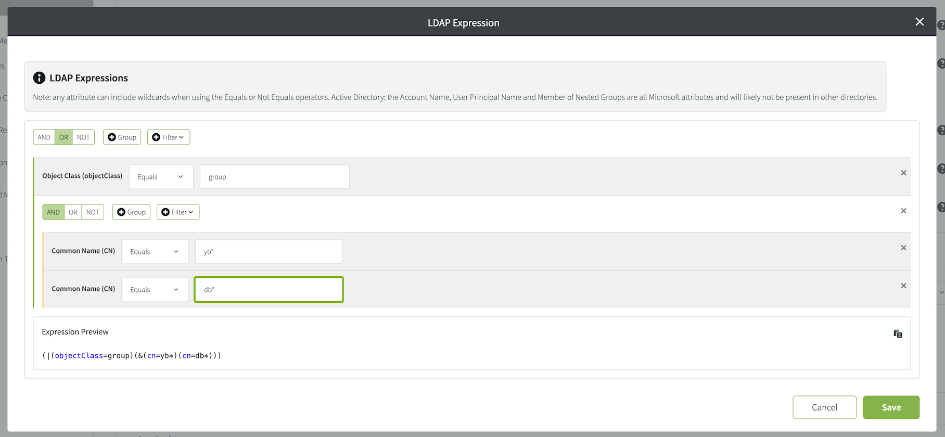The width and height of the screenshot is (945, 437).
Task: Change operator for the yb* Common Name
Action: point(155,252)
